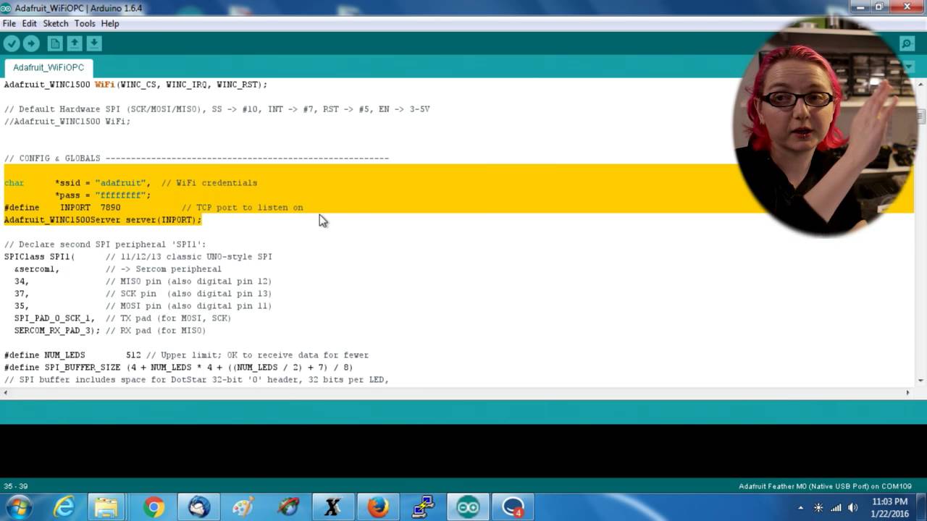Click the "Declare second SPI peripheral" comment
Screen dimensions: 927x521
(x=105, y=245)
